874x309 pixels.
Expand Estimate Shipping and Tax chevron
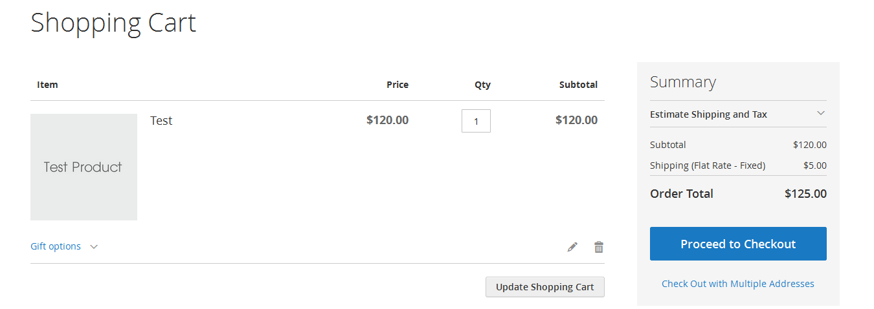[x=820, y=113]
